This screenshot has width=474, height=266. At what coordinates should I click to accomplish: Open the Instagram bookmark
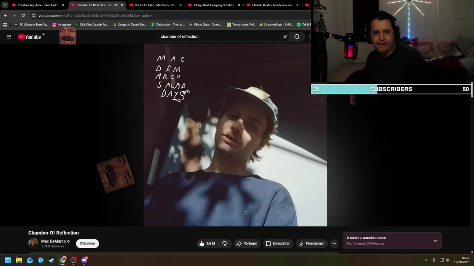pyautogui.click(x=61, y=24)
